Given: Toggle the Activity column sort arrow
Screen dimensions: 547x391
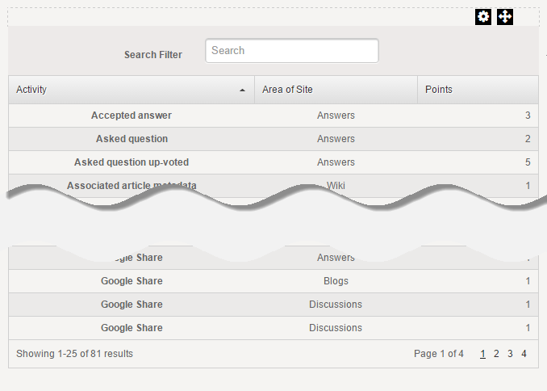Looking at the screenshot, I should [x=242, y=90].
